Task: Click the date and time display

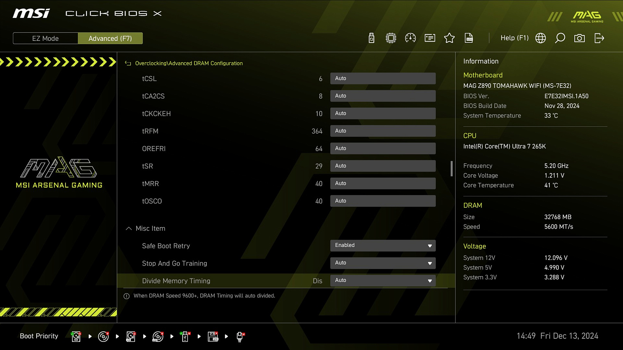Action: tap(557, 336)
